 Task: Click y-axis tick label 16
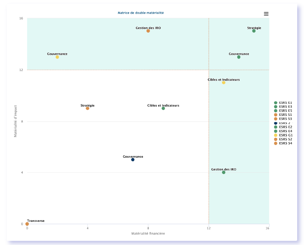(21, 18)
